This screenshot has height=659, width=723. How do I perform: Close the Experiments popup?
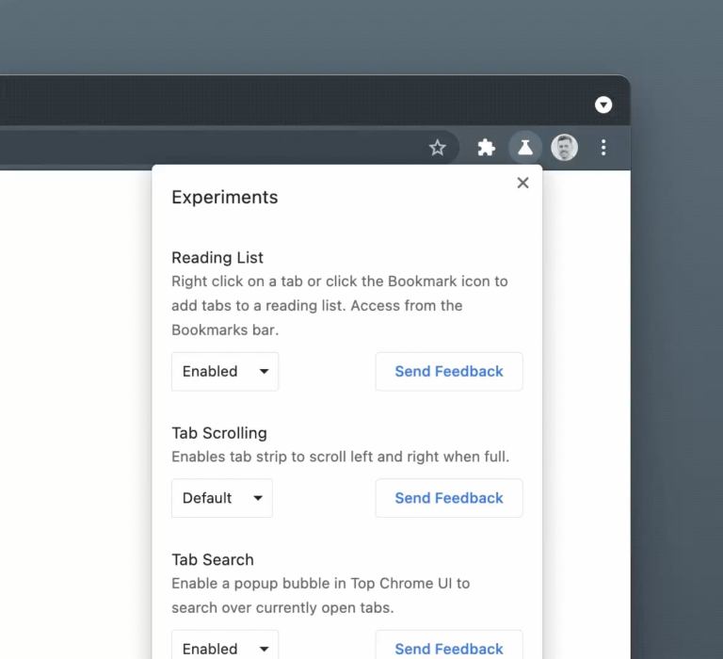(522, 183)
